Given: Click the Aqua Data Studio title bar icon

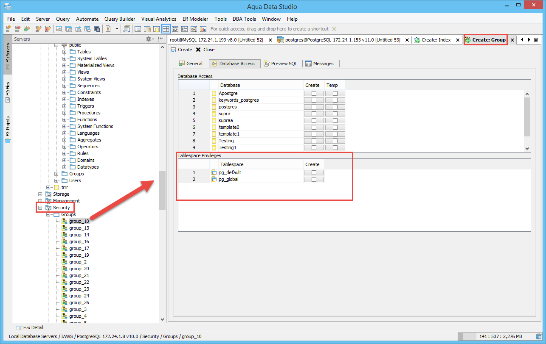Looking at the screenshot, I should click(7, 6).
